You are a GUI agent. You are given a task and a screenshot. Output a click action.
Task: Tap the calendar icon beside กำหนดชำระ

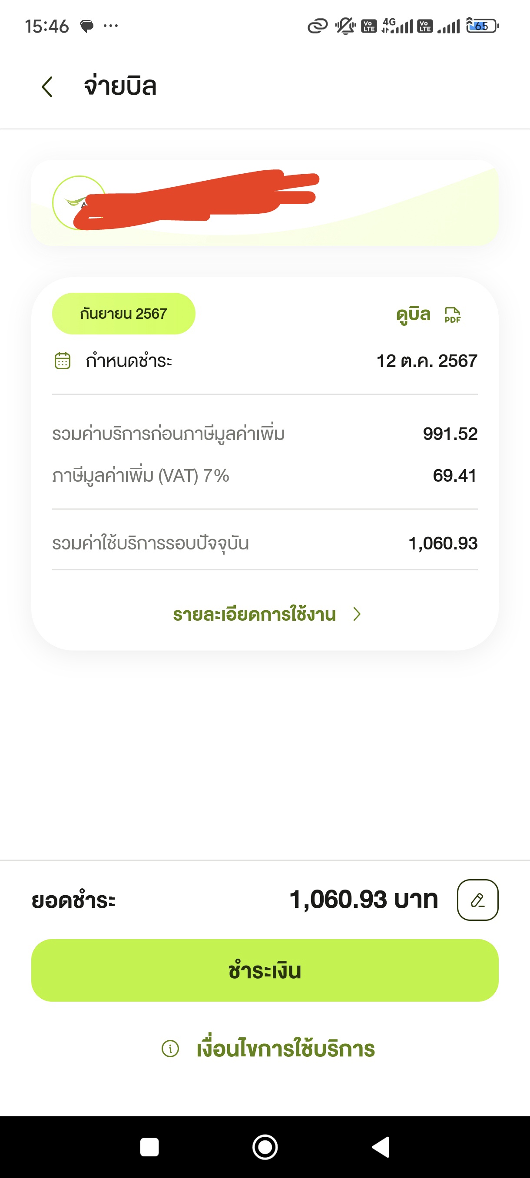(x=63, y=361)
